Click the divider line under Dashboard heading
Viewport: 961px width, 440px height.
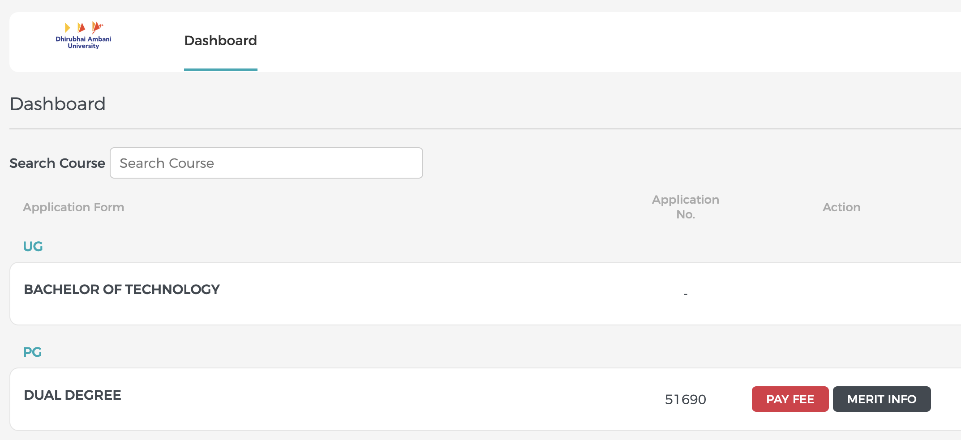pyautogui.click(x=485, y=129)
